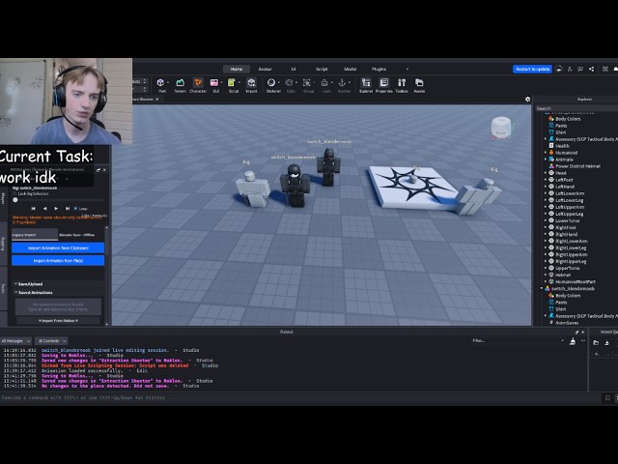Expand the LeftFoot node
The height and width of the screenshot is (464, 618).
[x=546, y=180]
